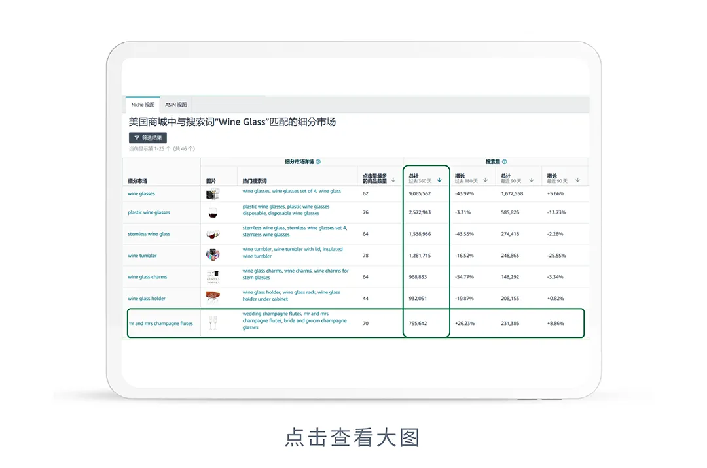Click the wine glass charms product thumbnail
The image size is (707, 468).
(x=213, y=276)
